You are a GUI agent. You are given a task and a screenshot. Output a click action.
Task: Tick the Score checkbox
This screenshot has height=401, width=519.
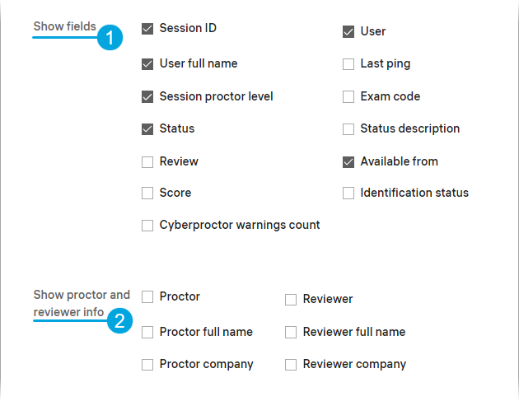147,194
